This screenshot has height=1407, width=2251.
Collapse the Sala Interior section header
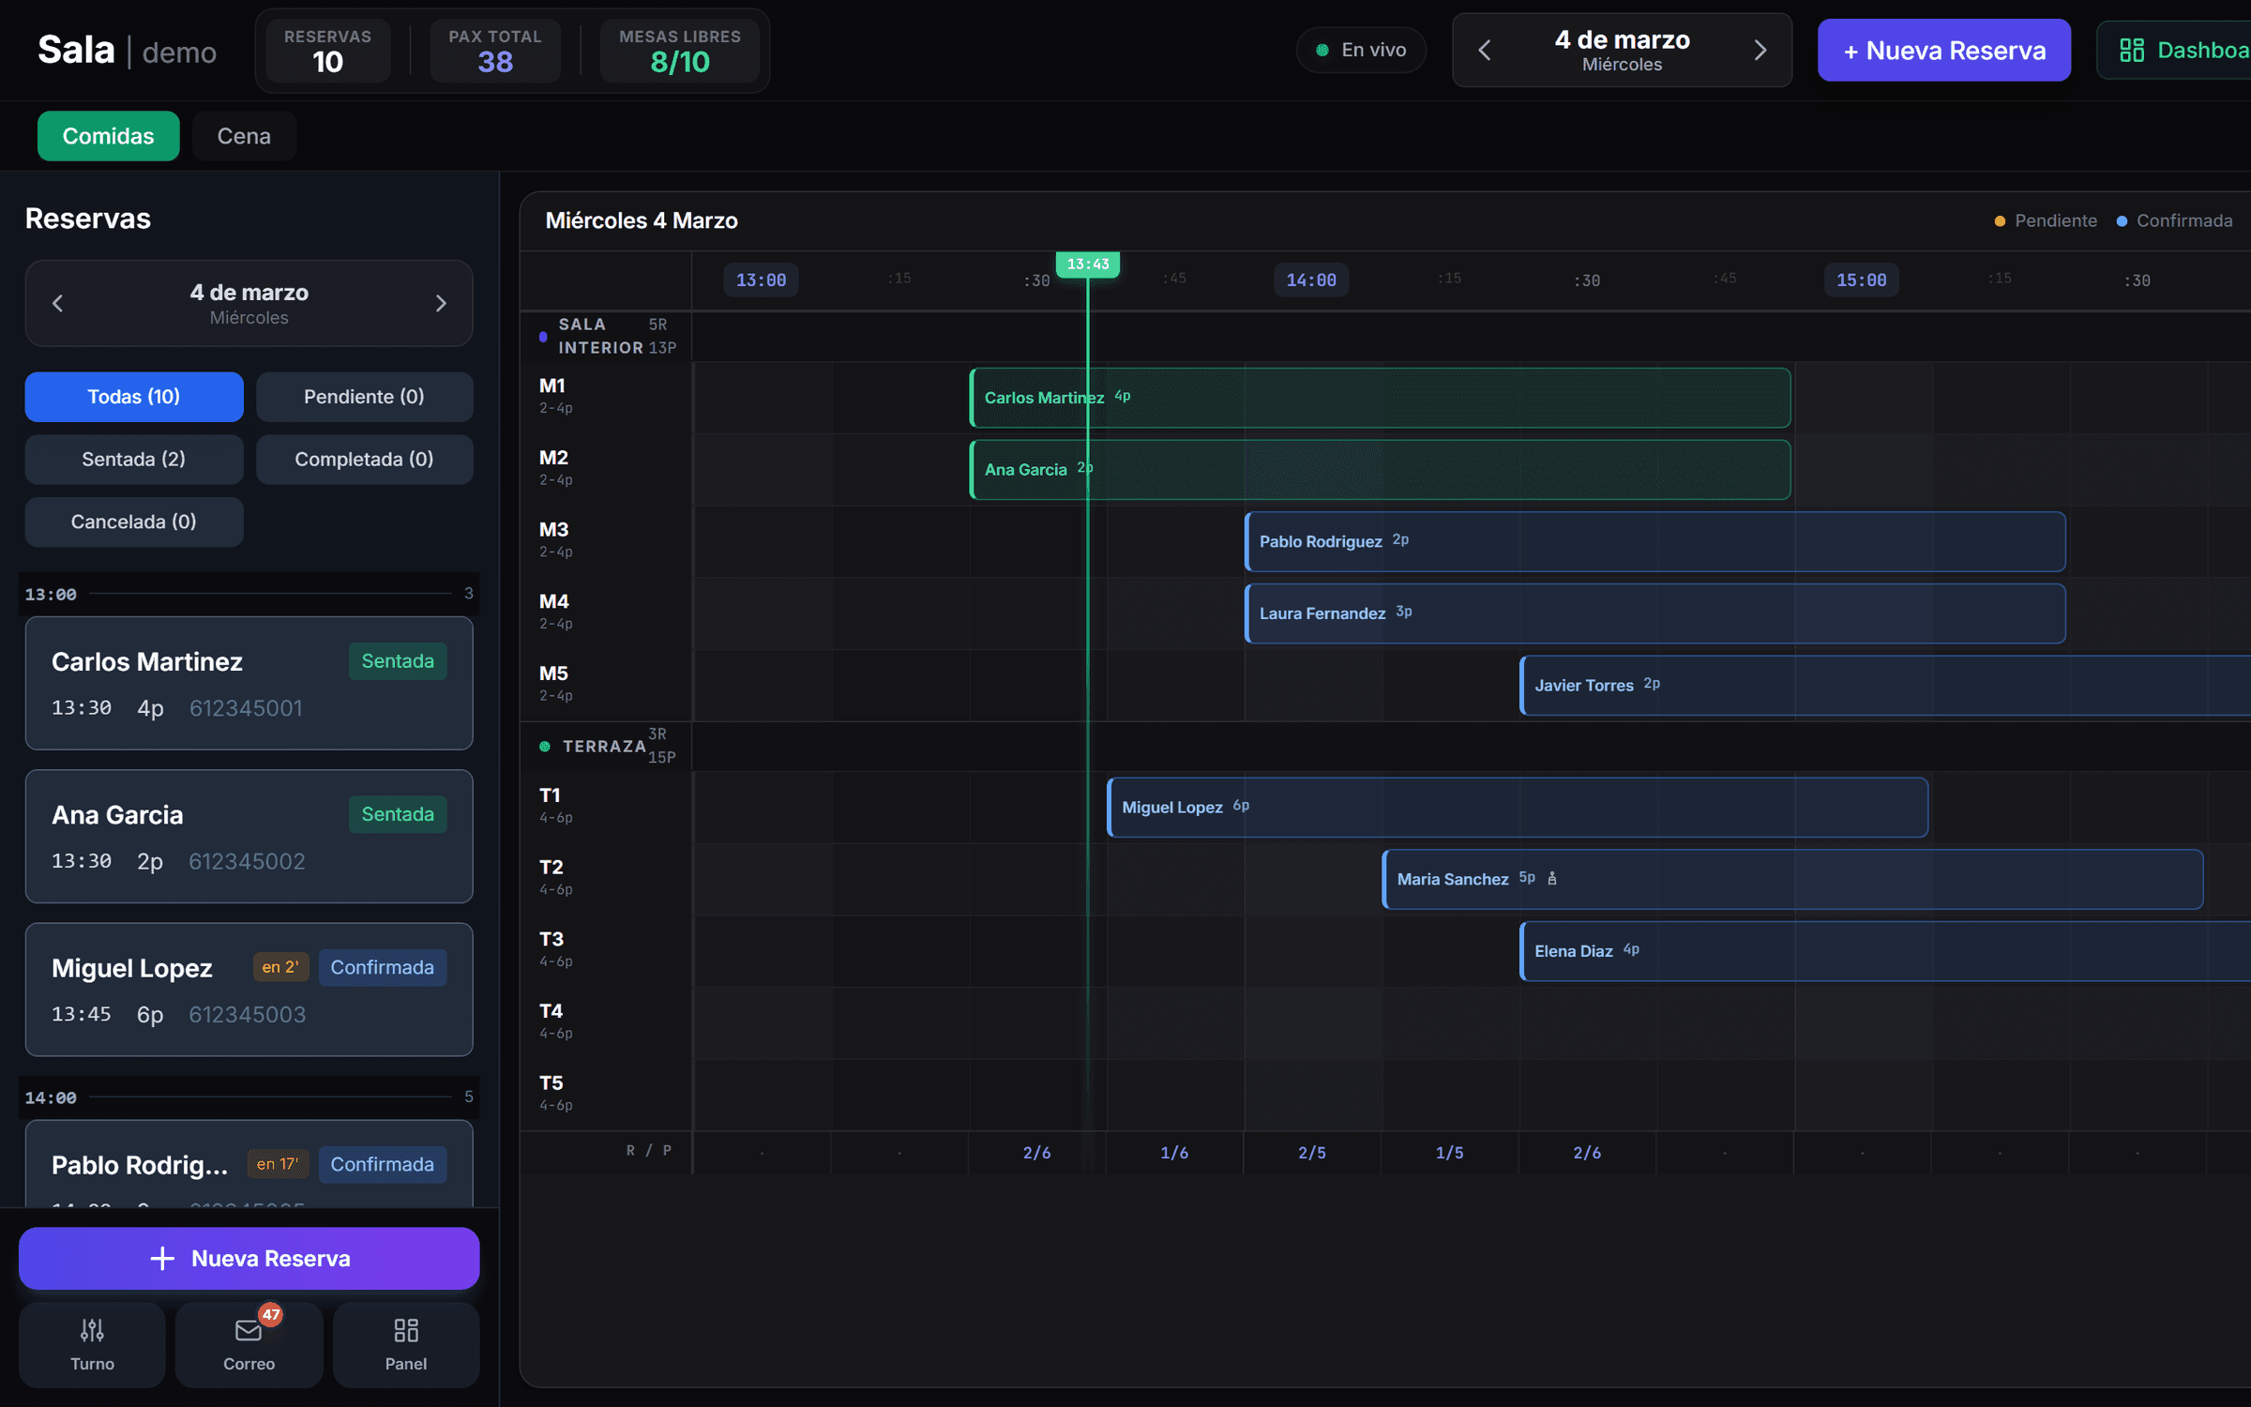coord(607,336)
